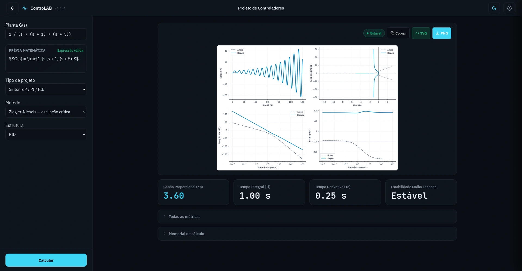This screenshot has height=271, width=522.
Task: Click the Tempo Integral (Ti) label
Action: point(255,187)
